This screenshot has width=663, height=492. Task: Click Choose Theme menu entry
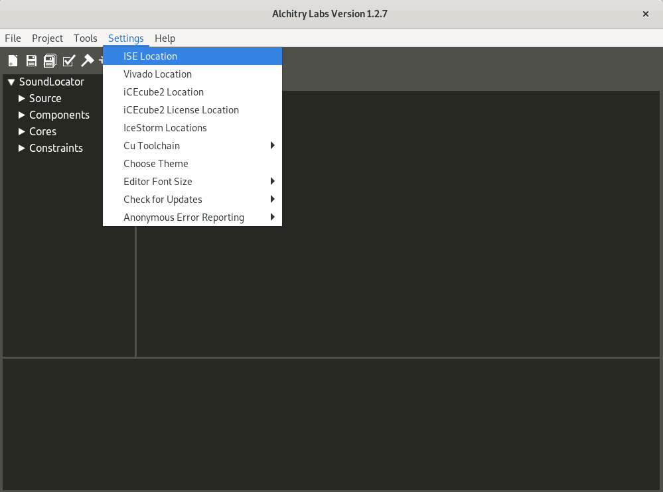coord(192,163)
